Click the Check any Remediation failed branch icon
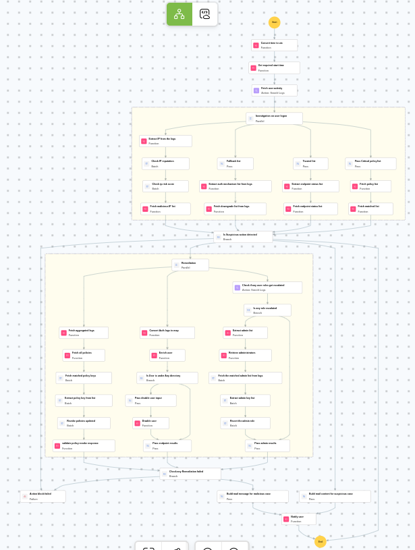Viewport: 415px width, 550px height. [x=165, y=474]
